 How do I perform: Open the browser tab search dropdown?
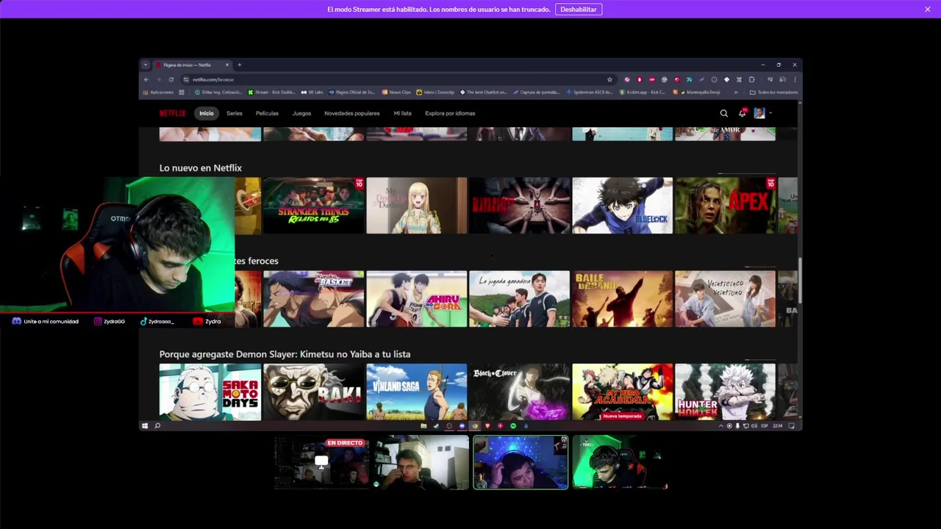(146, 65)
